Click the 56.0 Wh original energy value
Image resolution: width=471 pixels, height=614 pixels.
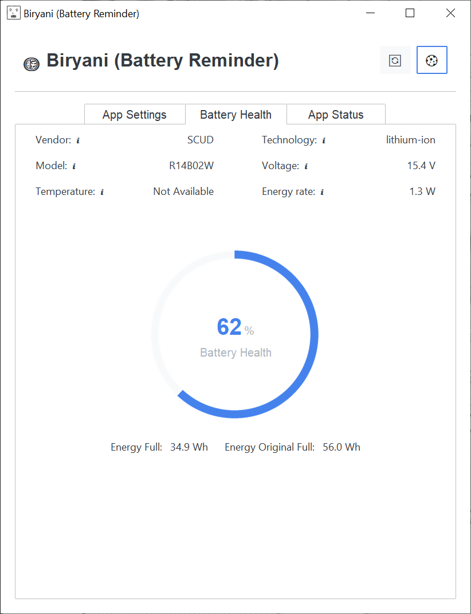click(x=342, y=447)
